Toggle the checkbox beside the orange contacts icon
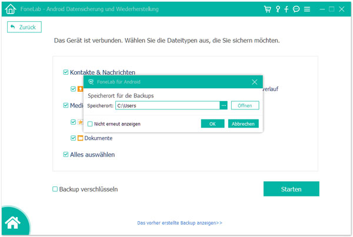353x237 pixels. [73, 89]
